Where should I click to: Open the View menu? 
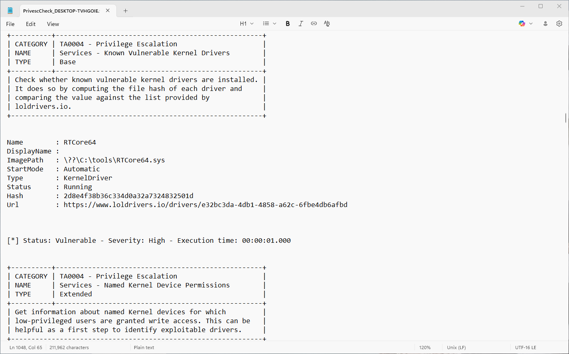point(53,24)
